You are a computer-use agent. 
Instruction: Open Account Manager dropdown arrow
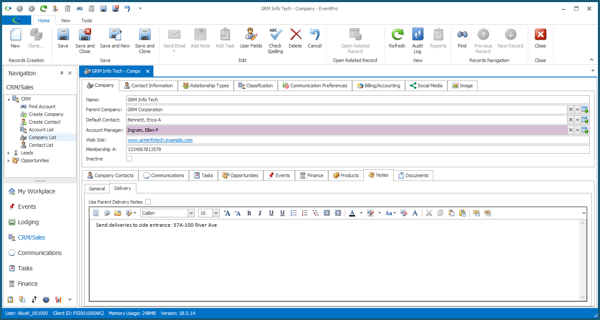pos(578,130)
